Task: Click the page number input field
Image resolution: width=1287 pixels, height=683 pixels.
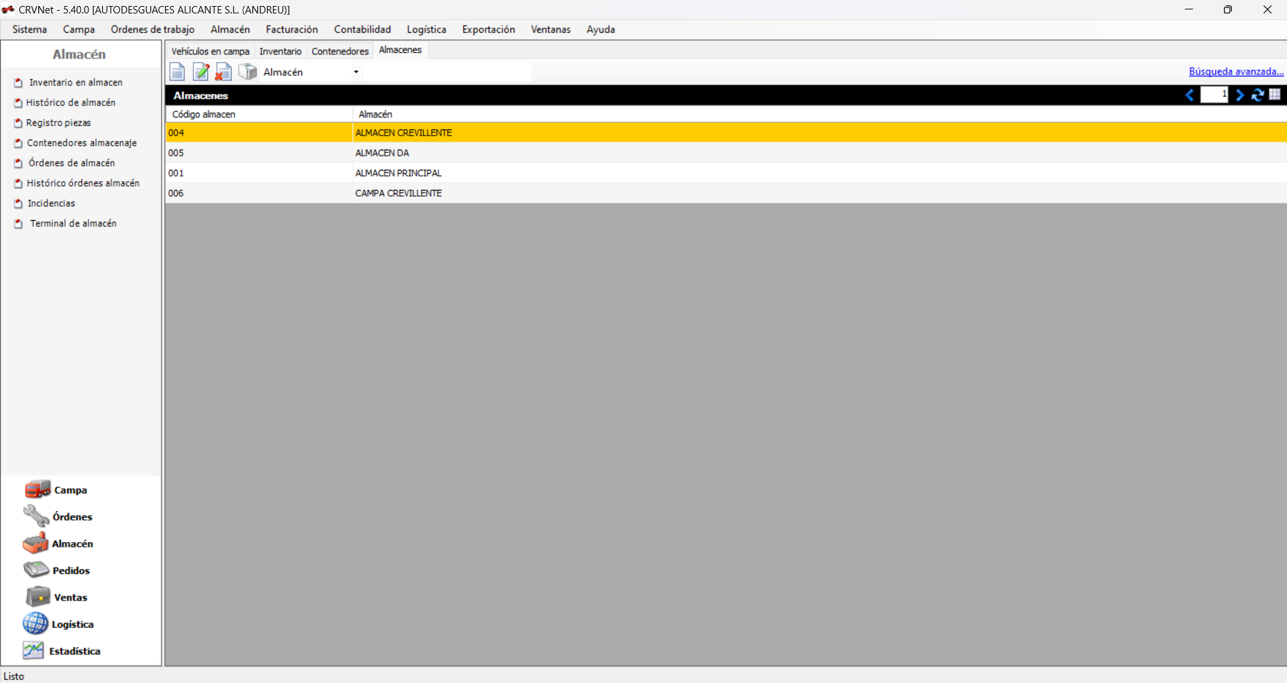Action: pos(1214,95)
